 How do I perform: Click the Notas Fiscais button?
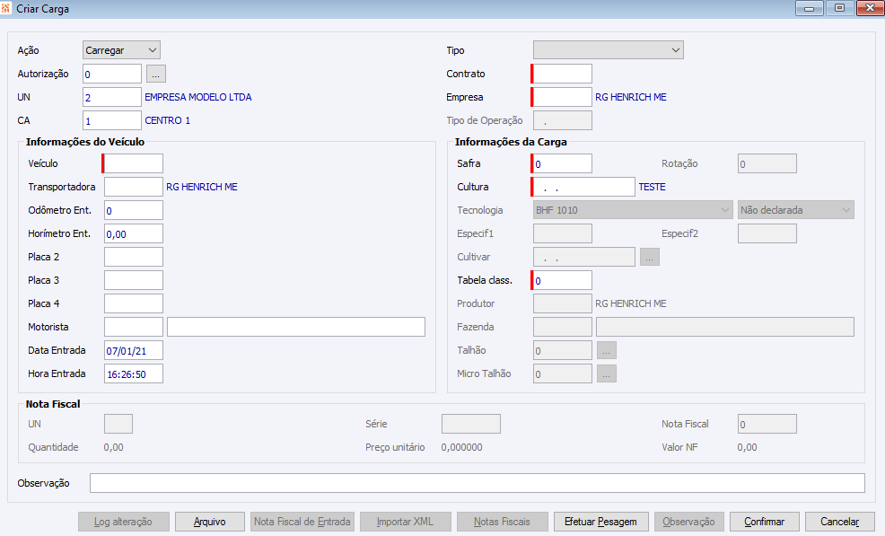tap(503, 522)
